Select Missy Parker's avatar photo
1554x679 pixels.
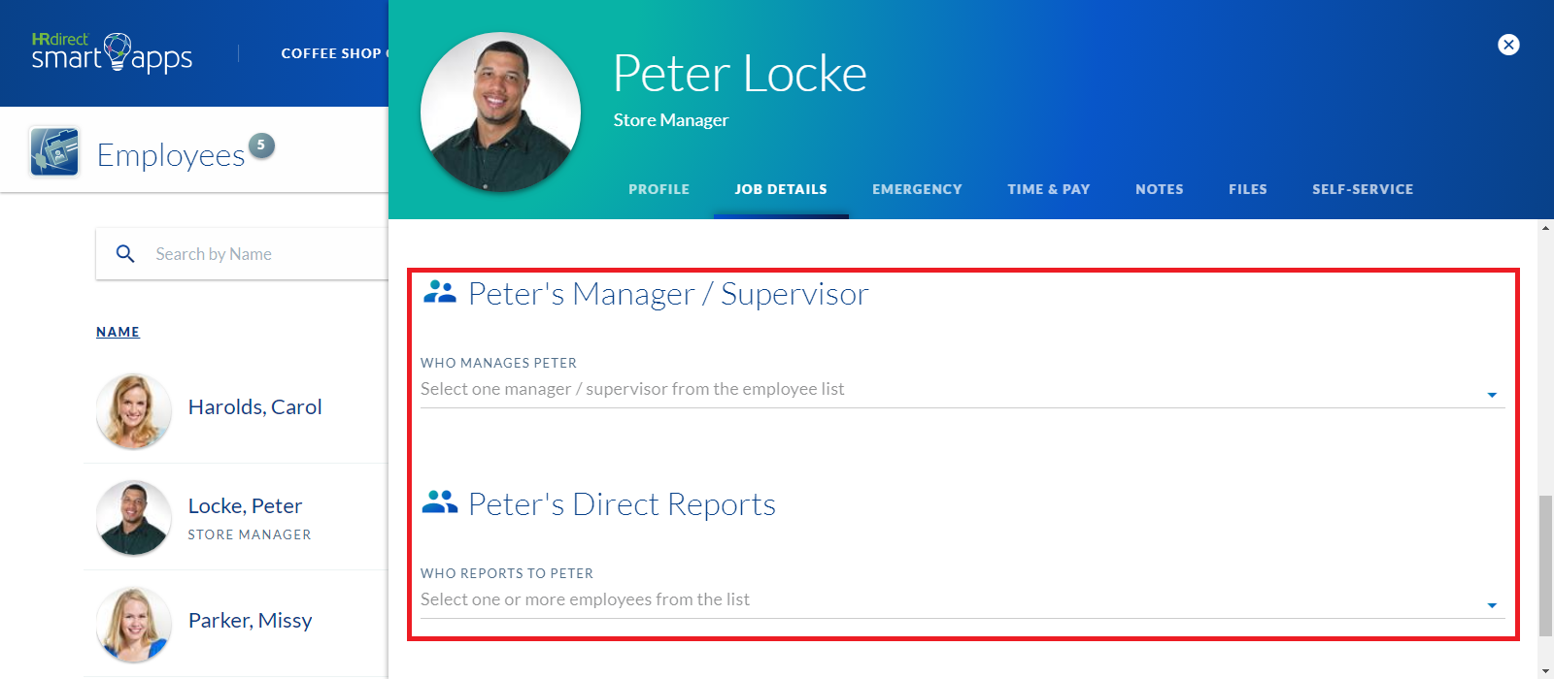[134, 625]
